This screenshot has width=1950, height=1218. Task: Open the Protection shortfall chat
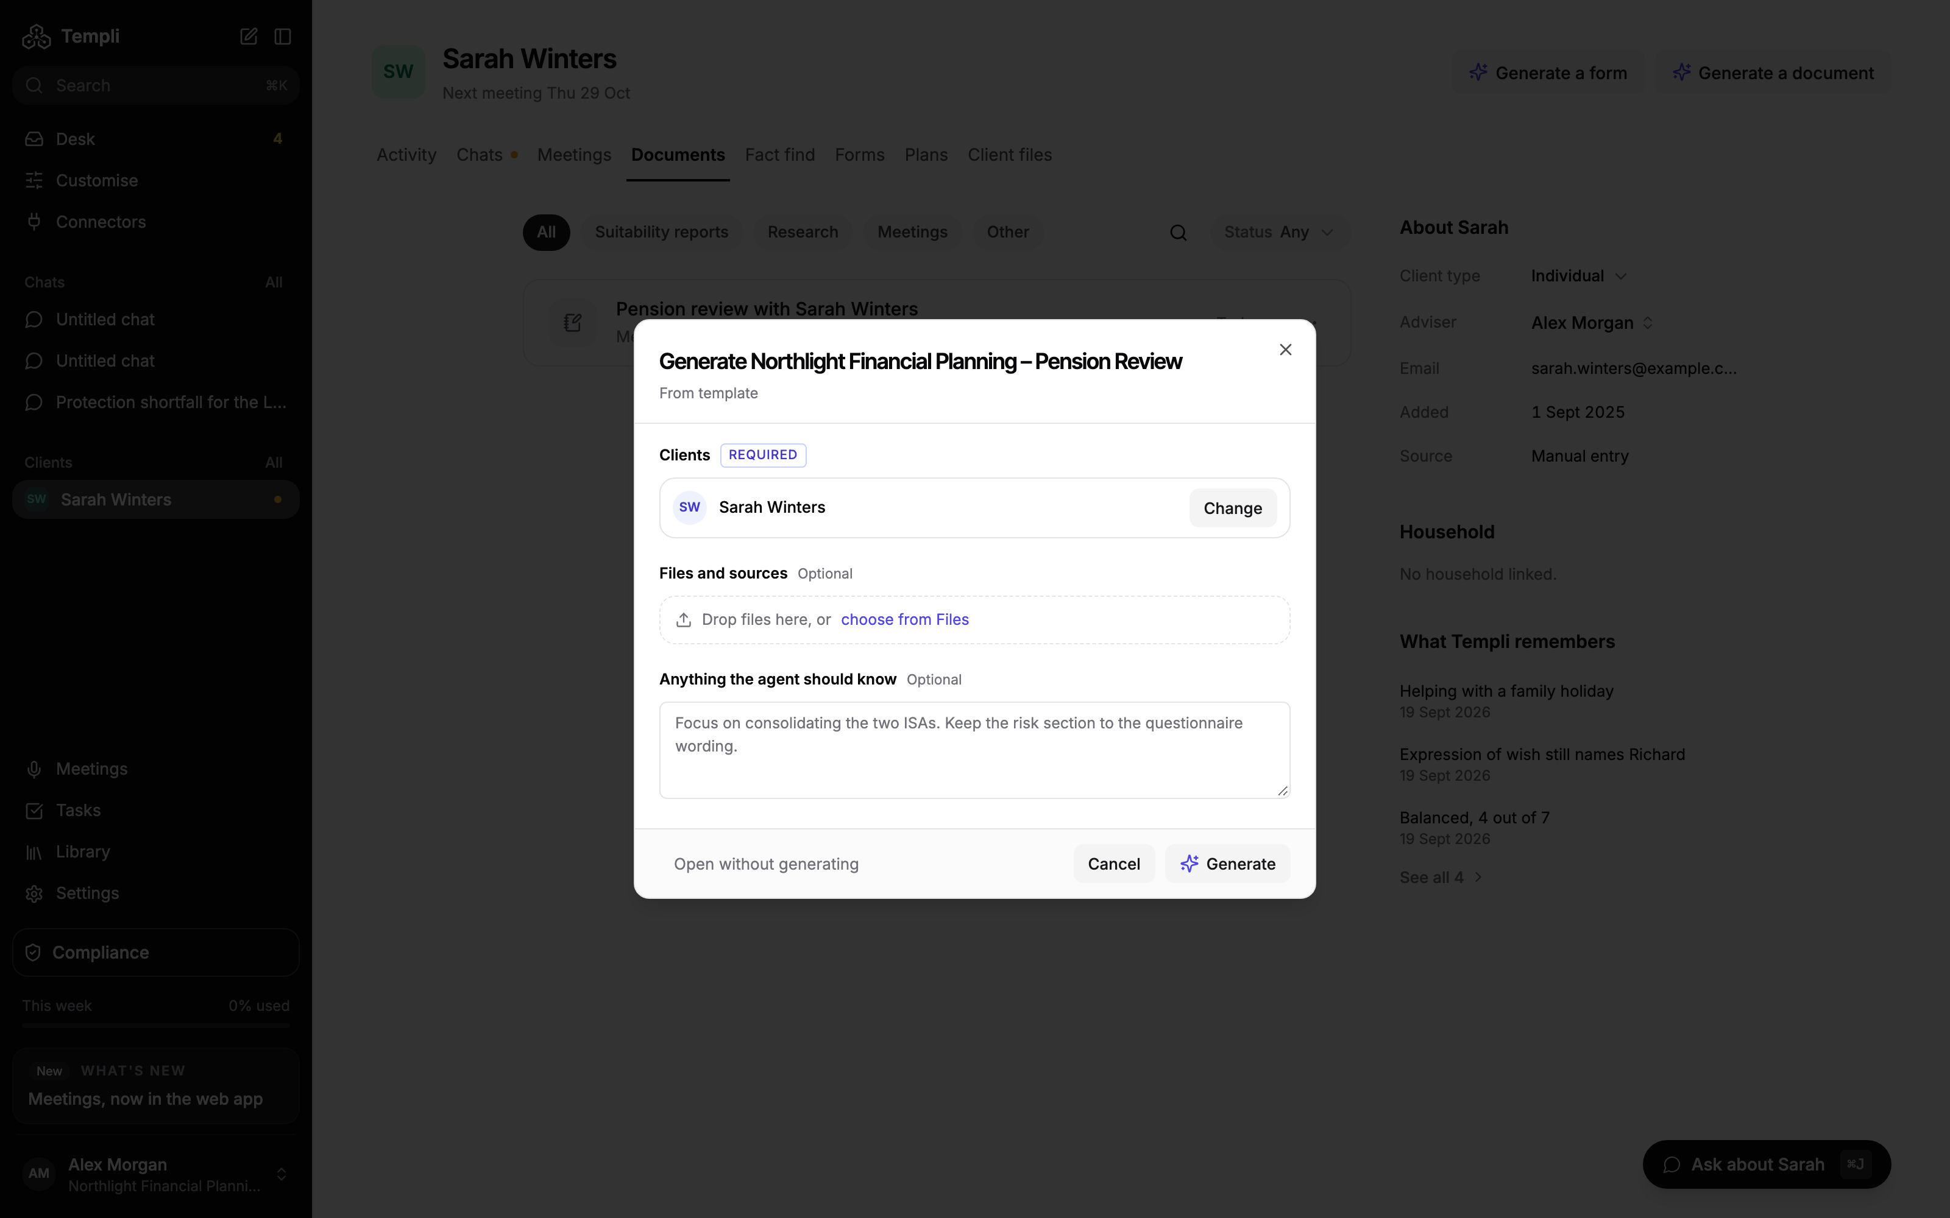[x=155, y=402]
